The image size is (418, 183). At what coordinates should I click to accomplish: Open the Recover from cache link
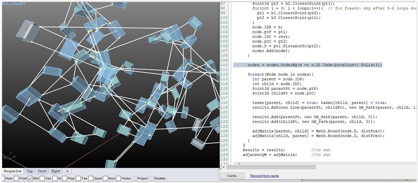pyautogui.click(x=264, y=176)
